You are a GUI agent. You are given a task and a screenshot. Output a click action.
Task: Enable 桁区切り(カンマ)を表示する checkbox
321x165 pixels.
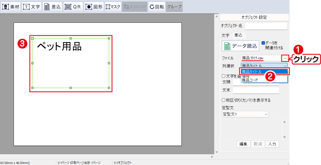[224, 100]
